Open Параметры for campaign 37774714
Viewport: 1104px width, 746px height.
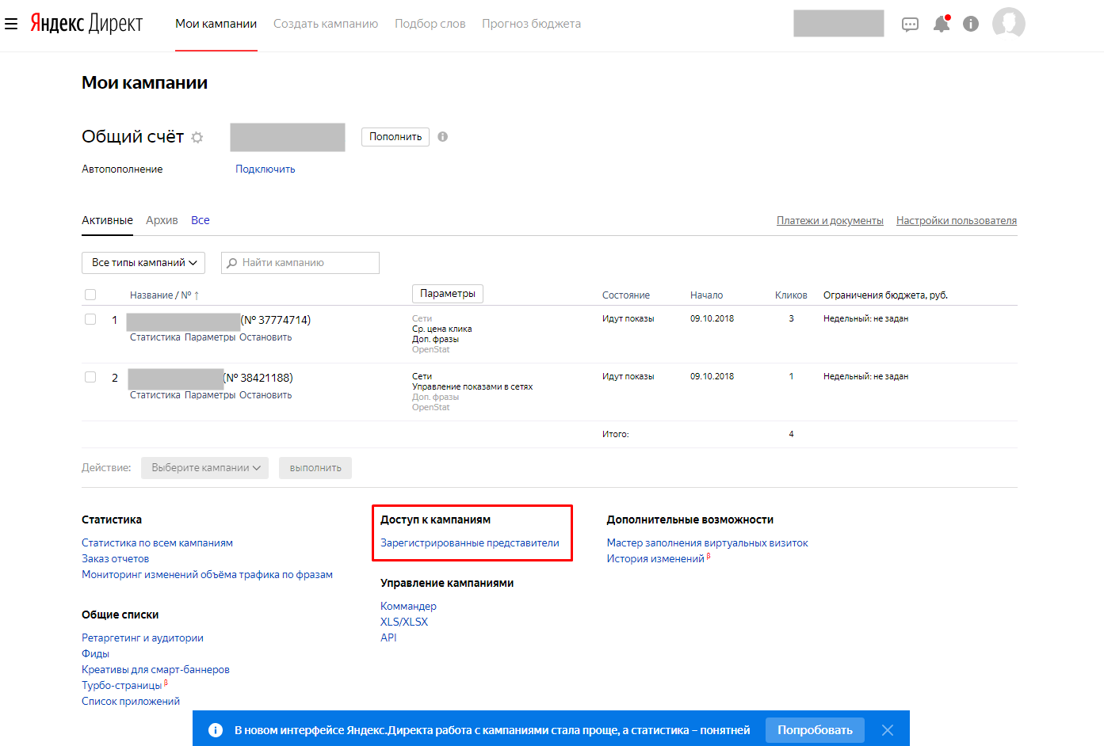(210, 337)
